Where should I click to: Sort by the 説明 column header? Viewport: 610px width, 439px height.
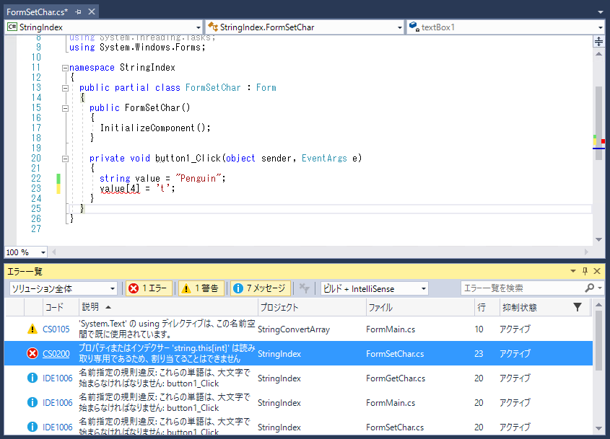168,307
